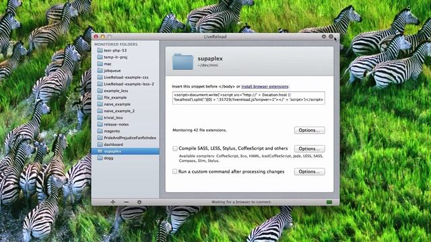Open the gear settings icon in title bar
The width and height of the screenshot is (431, 242).
[x=324, y=36]
